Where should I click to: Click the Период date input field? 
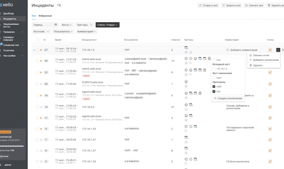pyautogui.click(x=45, y=25)
